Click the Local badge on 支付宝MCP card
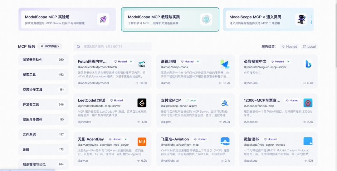Image resolution: width=337 pixels, height=171 pixels. coord(191,100)
